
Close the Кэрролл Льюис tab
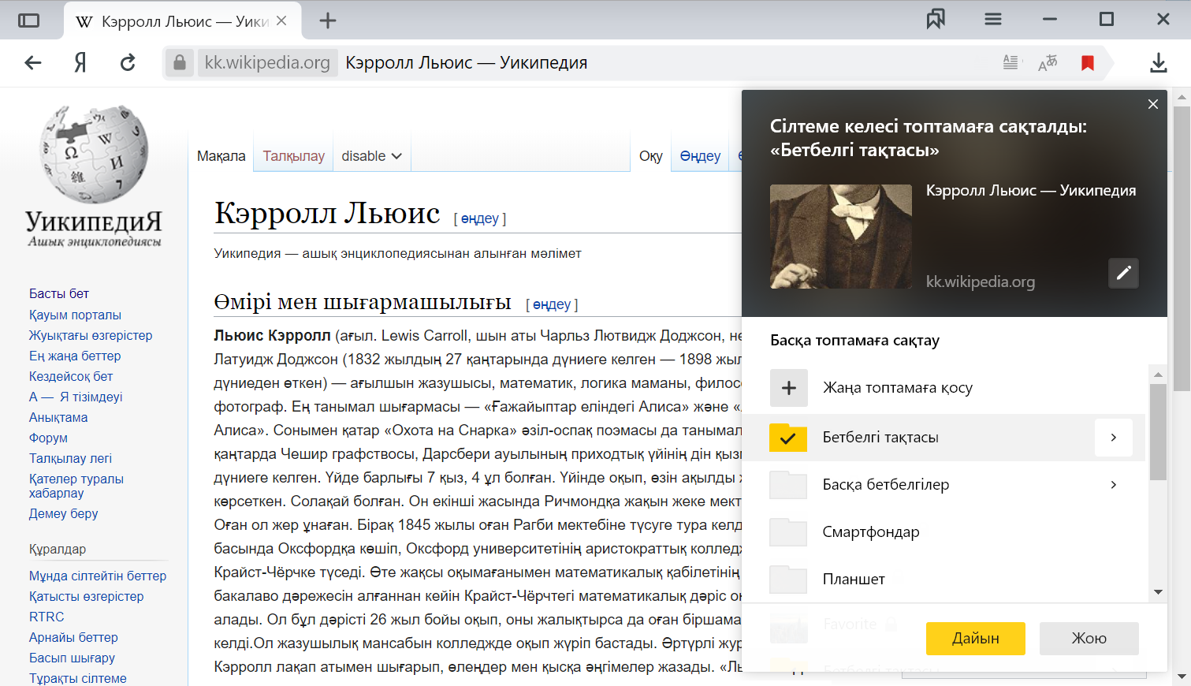(281, 21)
